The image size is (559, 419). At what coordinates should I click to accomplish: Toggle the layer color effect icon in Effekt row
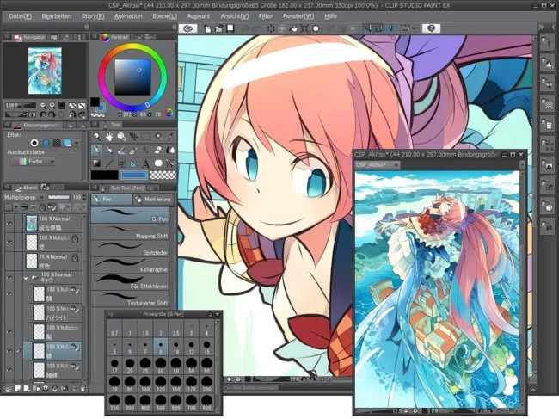[67, 143]
